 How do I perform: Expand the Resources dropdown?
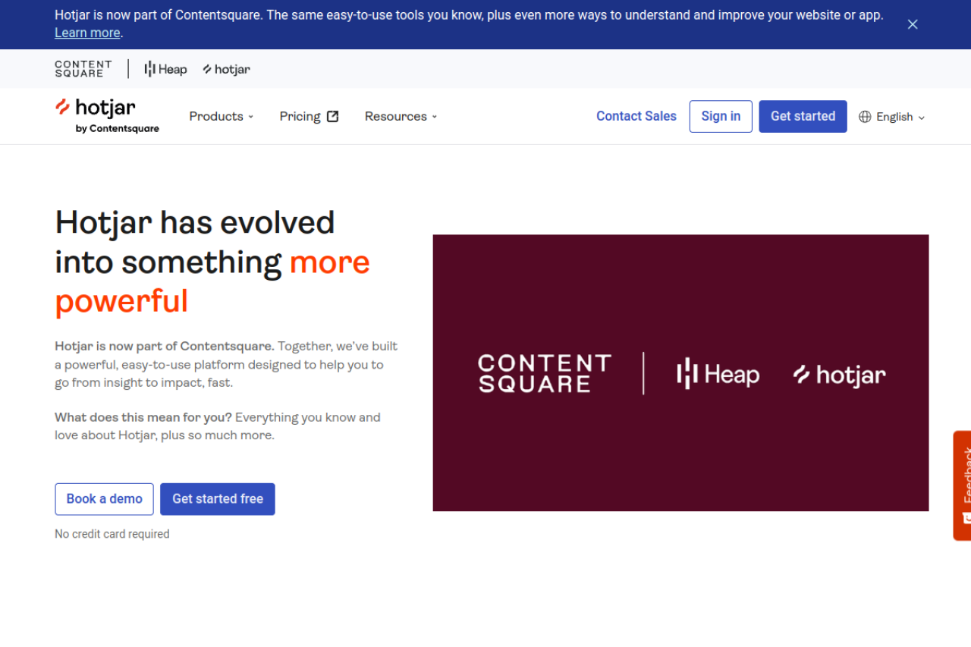(401, 116)
